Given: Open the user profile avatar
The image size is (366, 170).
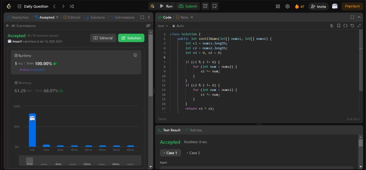Looking at the screenshot, I should pos(335,6).
